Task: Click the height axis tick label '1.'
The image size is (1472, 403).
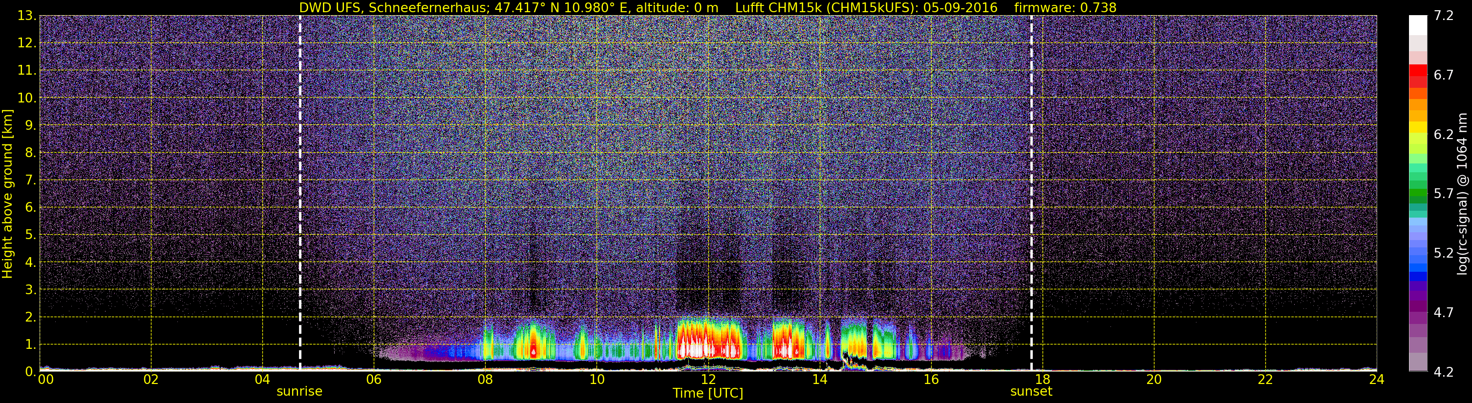Action: tap(30, 345)
